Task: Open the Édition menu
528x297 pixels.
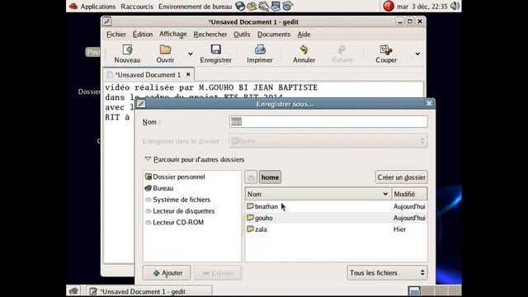Action: 143,35
